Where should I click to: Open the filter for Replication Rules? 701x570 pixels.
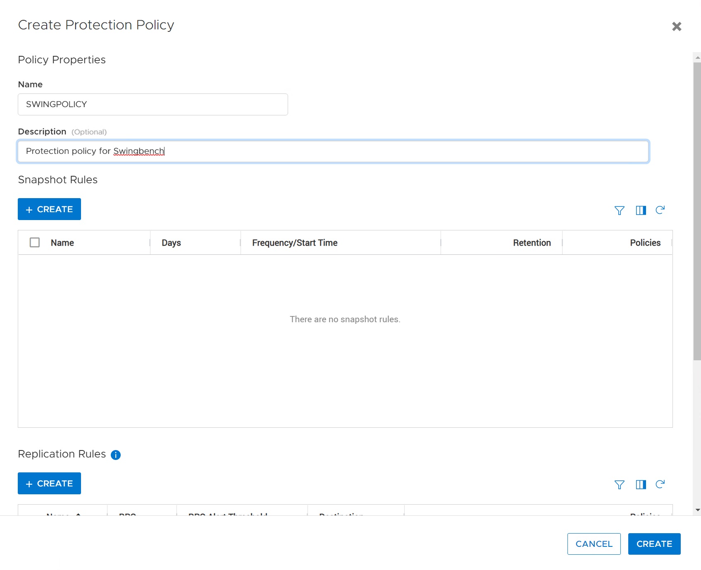coord(619,484)
